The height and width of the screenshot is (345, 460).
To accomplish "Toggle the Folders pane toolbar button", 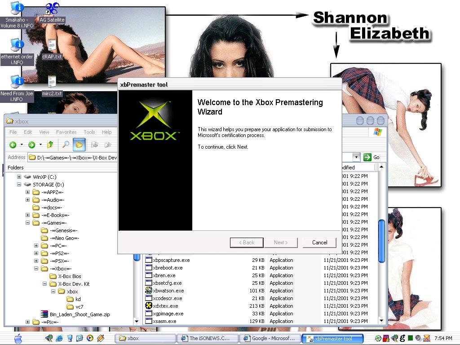I will point(79,145).
